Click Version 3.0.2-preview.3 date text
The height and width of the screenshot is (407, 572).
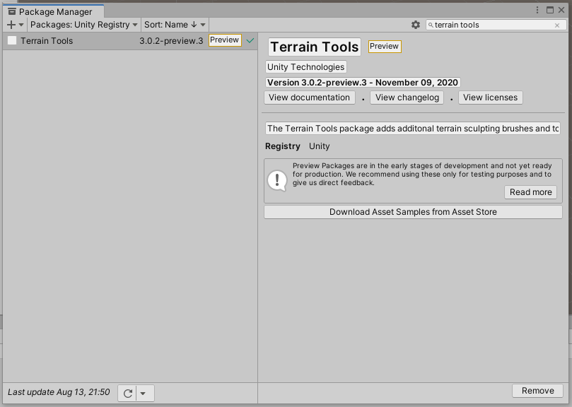362,83
